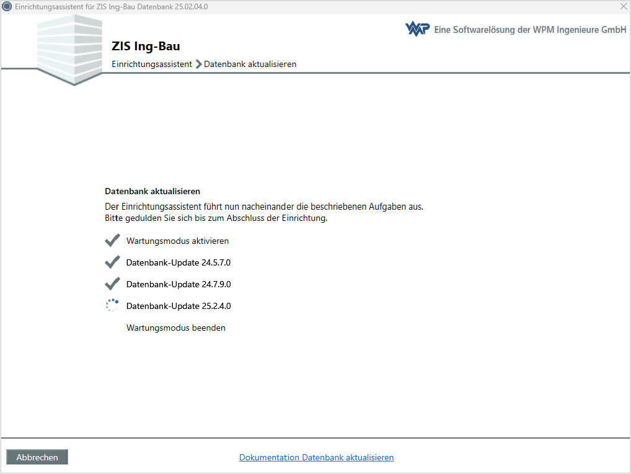Select the Datenbank aktualisieren breadcrumb entry
631x474 pixels.
250,64
